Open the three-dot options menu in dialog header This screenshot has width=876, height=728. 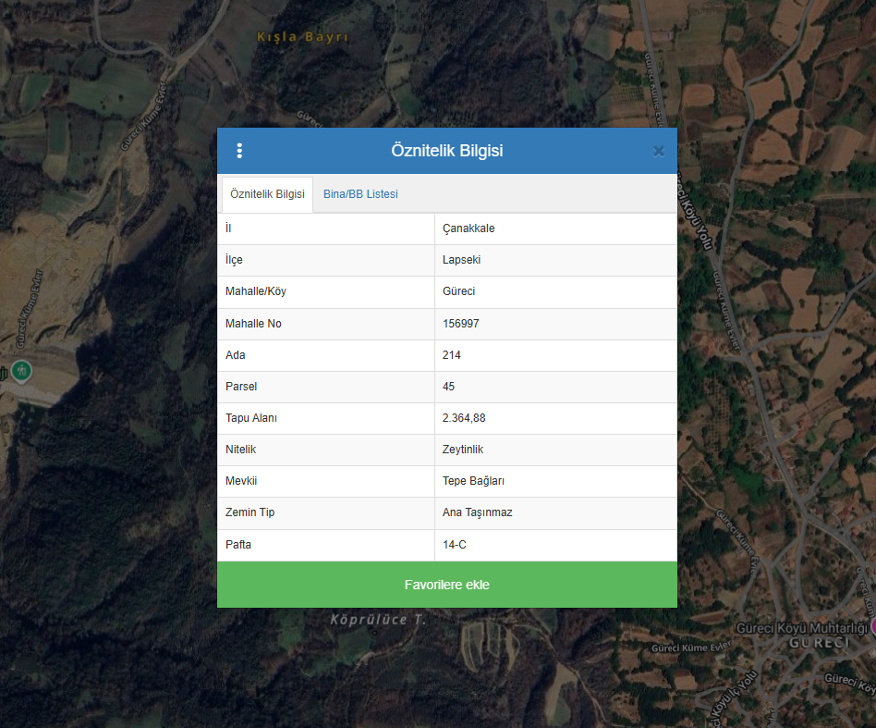239,151
